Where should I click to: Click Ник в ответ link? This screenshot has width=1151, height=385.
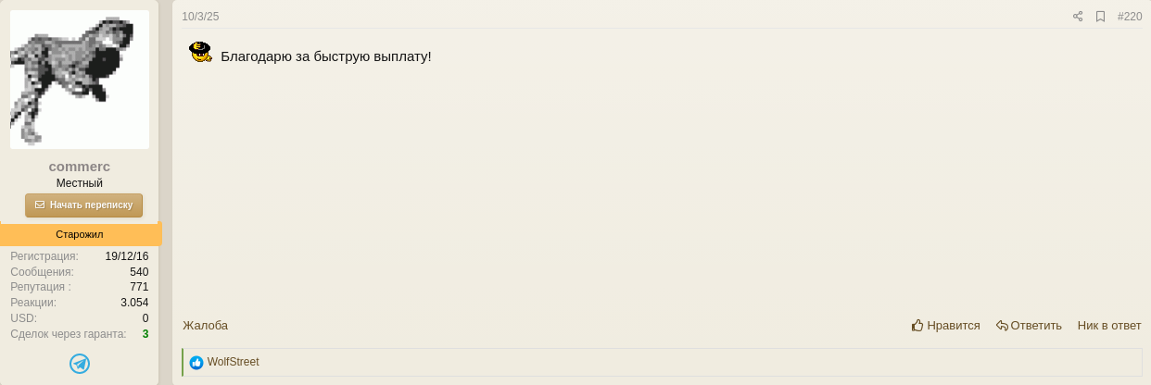tap(1109, 326)
